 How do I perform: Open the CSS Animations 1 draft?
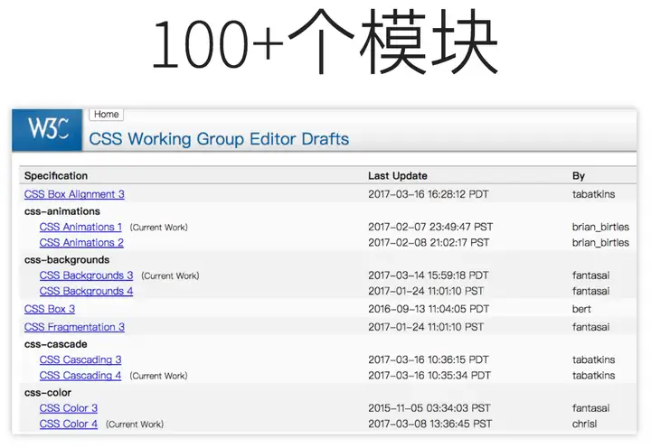80,227
